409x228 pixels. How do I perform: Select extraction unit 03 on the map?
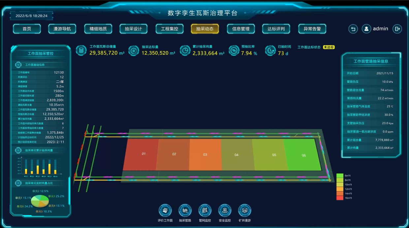[x=205, y=154]
